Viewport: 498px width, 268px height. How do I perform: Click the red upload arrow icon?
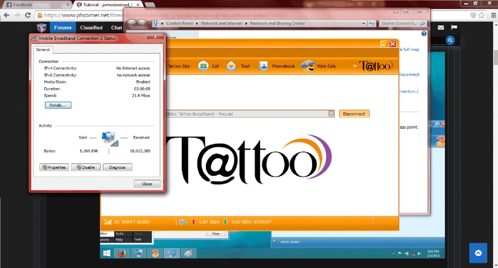tap(193, 222)
